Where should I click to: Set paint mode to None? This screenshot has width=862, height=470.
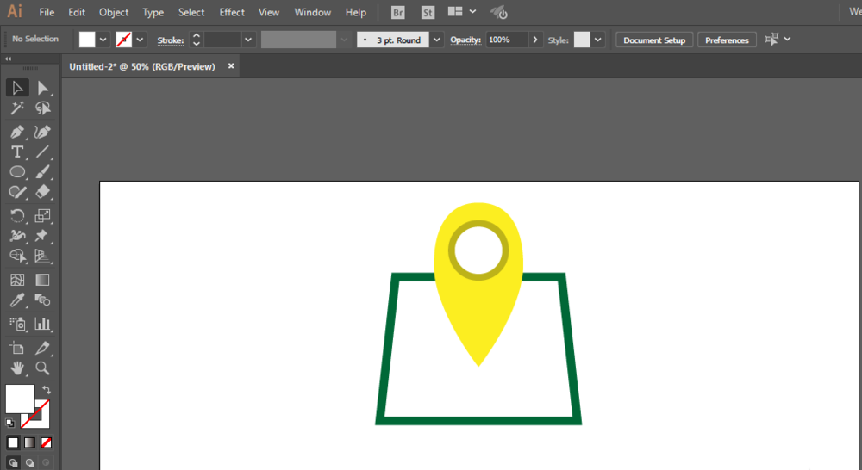pyautogui.click(x=47, y=442)
